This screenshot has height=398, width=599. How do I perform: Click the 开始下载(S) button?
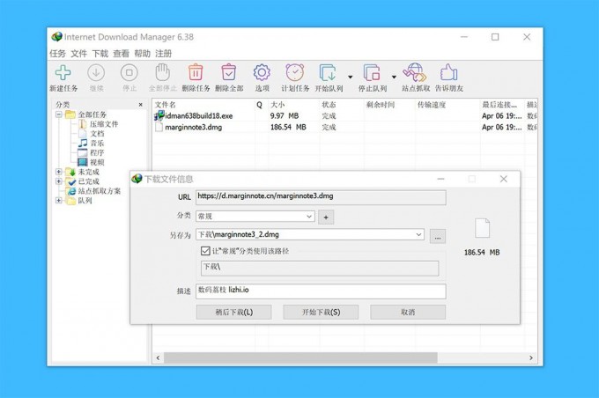320,312
